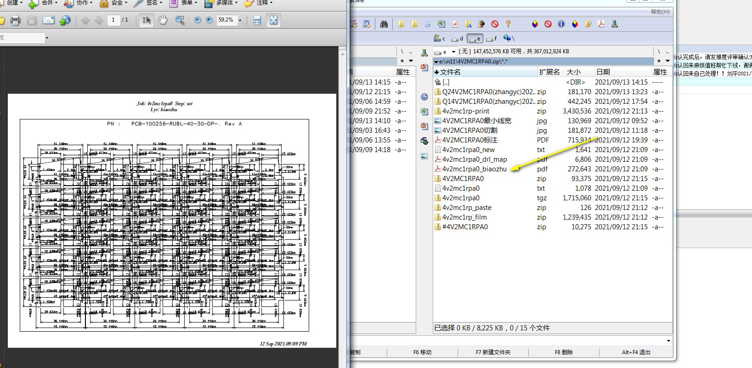Click the blue information icon
The image size is (752, 368).
pos(561,24)
